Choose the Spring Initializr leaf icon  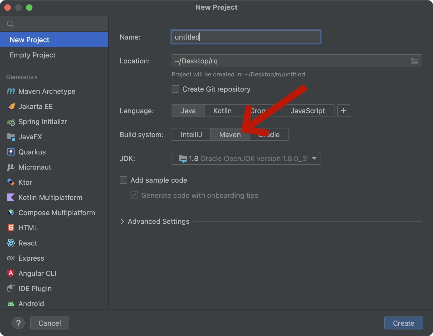[x=11, y=122]
